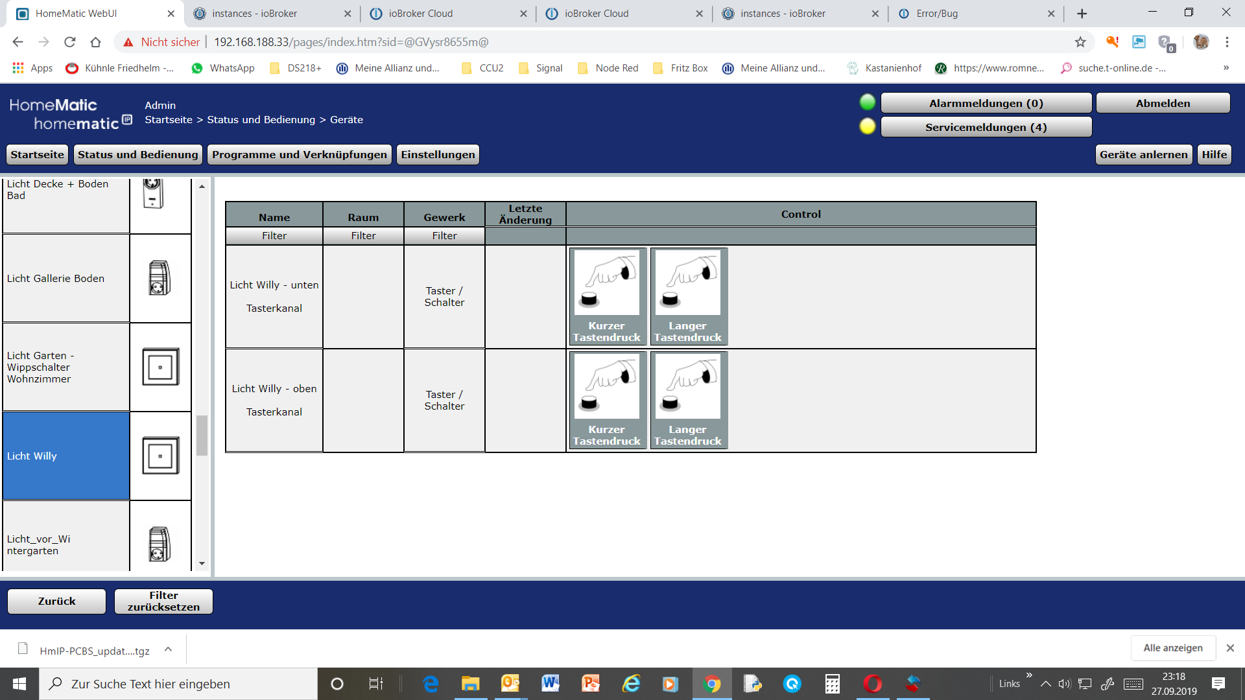The height and width of the screenshot is (700, 1245).
Task: Expand hidden system tray icons
Action: (x=1045, y=684)
